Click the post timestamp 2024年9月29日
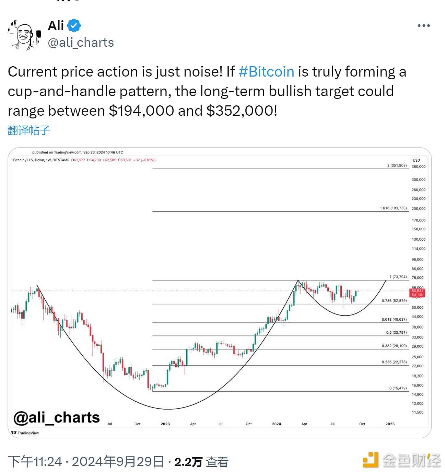This screenshot has height=472, width=445. 118,462
